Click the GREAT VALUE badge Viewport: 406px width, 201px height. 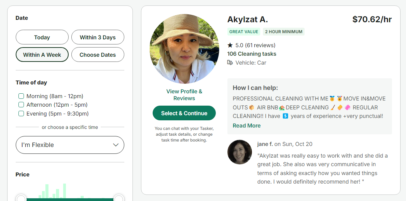tap(243, 31)
